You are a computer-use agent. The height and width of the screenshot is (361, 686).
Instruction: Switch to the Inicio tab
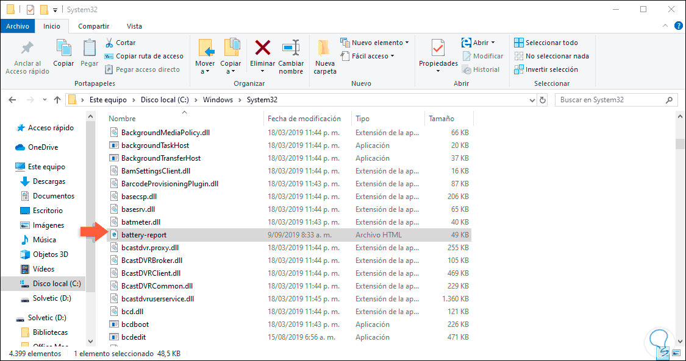52,26
